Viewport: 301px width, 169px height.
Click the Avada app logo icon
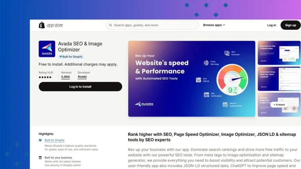pos(47,49)
